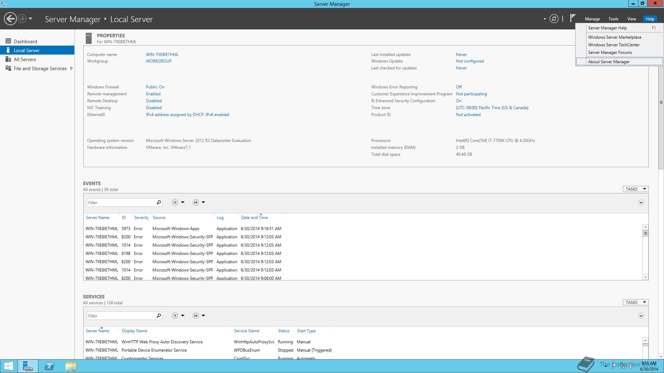Refresh Server Manager with the refresh icon
This screenshot has height=373, width=664.
554,19
